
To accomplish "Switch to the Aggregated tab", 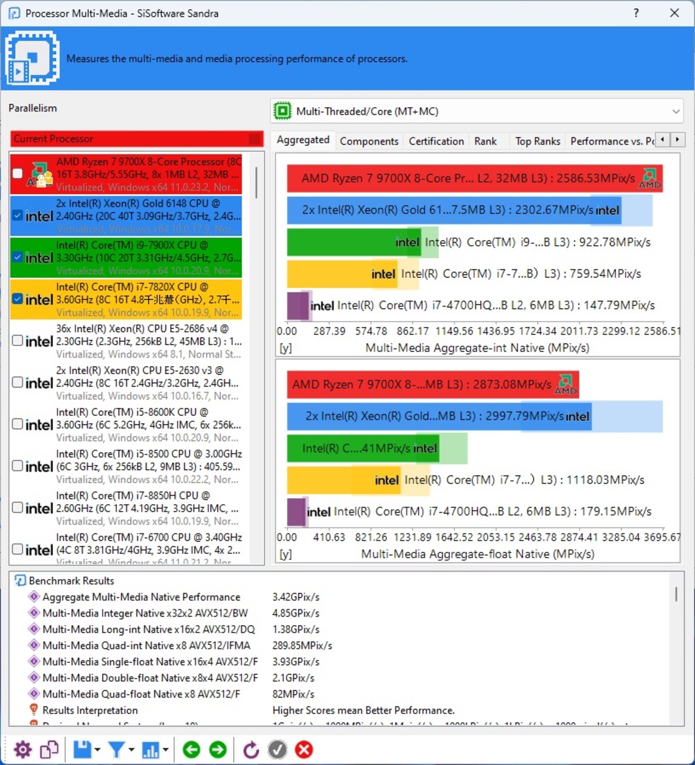I will 303,140.
